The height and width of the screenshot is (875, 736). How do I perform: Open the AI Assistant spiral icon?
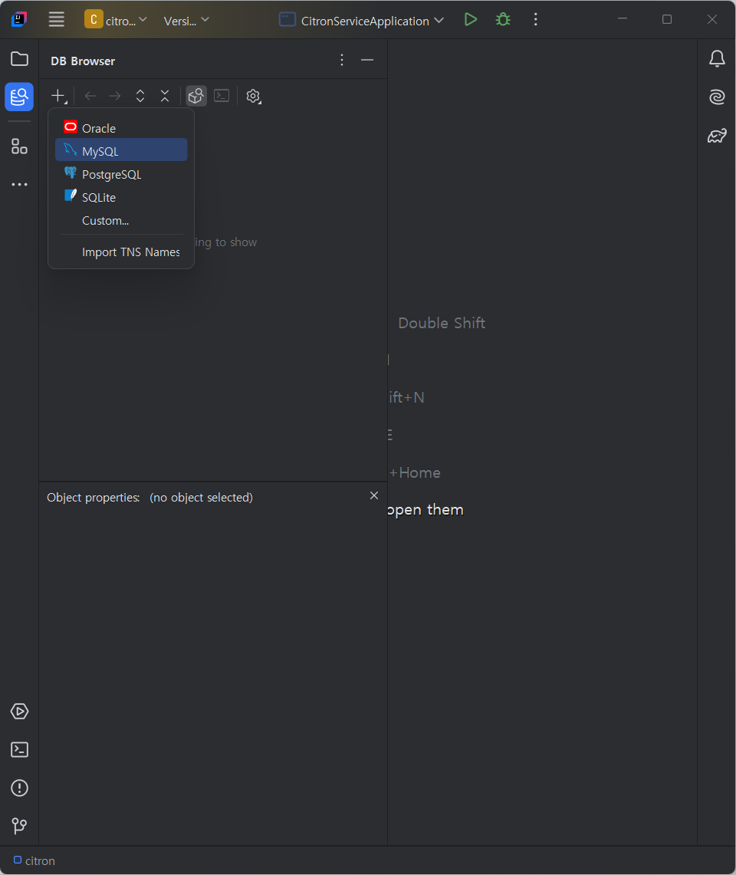(x=717, y=97)
